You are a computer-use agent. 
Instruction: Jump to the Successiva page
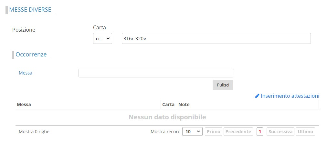pos(280,132)
